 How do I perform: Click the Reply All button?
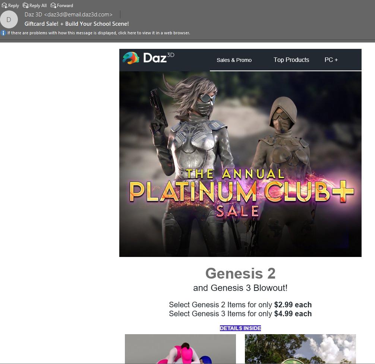pyautogui.click(x=35, y=5)
